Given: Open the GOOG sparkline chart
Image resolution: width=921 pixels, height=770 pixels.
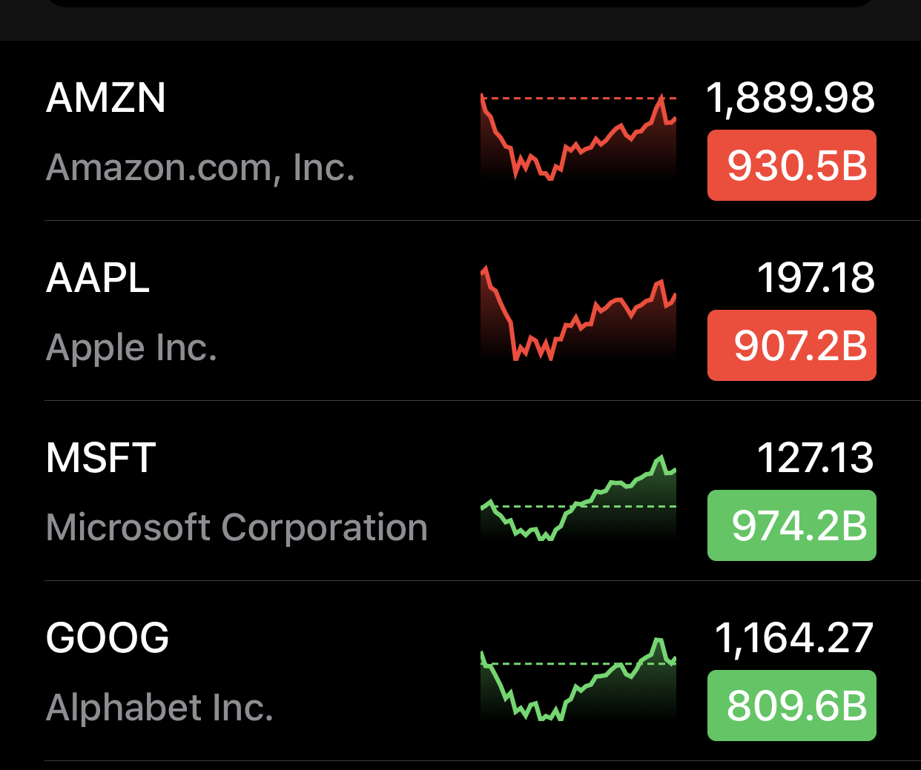Looking at the screenshot, I should click(578, 679).
